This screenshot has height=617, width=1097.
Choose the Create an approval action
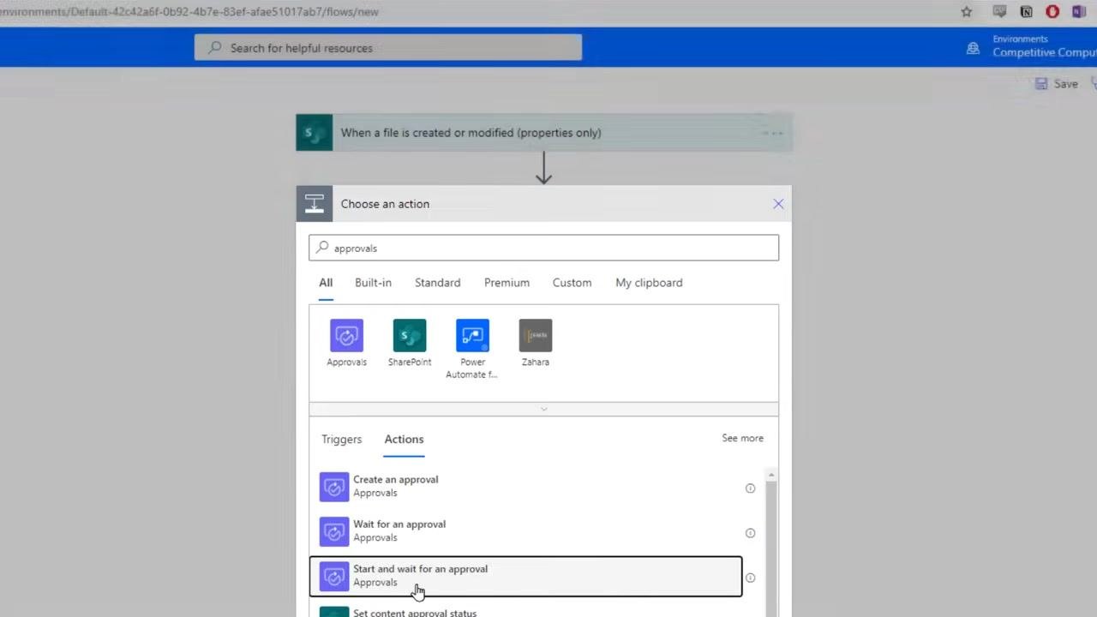tap(525, 487)
